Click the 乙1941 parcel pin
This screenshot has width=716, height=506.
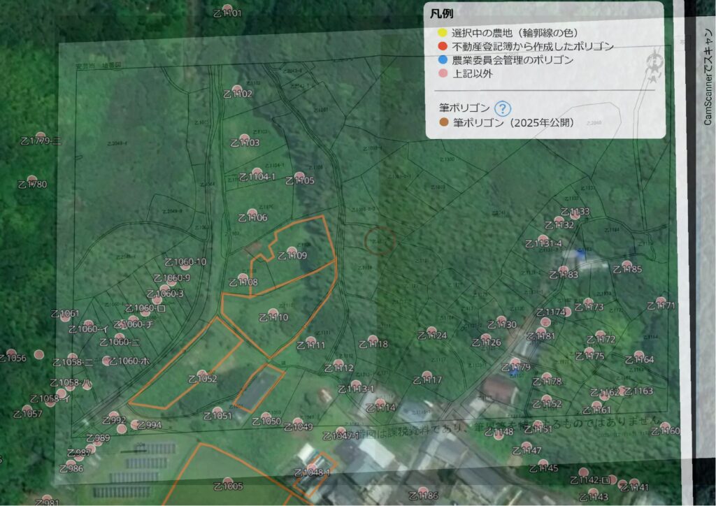coord(634,481)
